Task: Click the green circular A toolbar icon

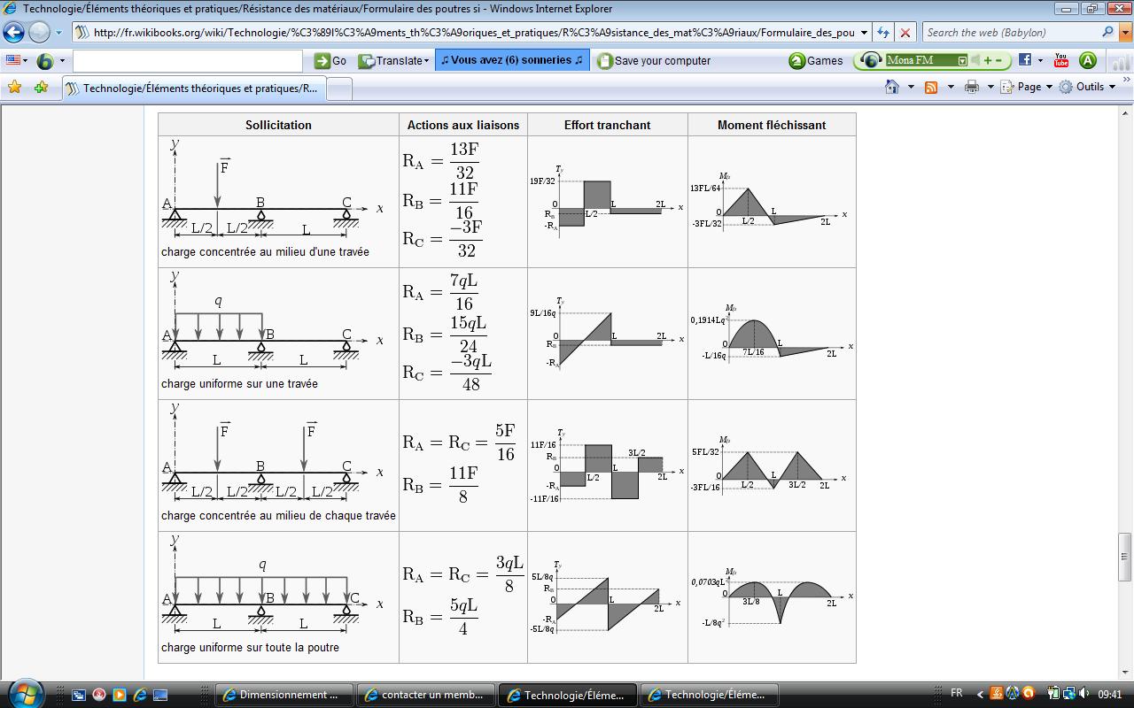Action: (x=1088, y=60)
